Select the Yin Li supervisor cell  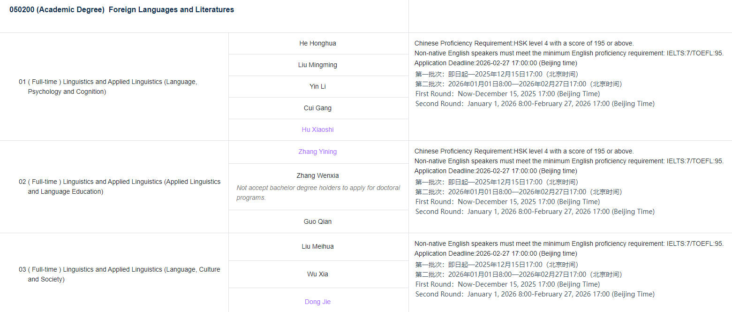tap(317, 86)
